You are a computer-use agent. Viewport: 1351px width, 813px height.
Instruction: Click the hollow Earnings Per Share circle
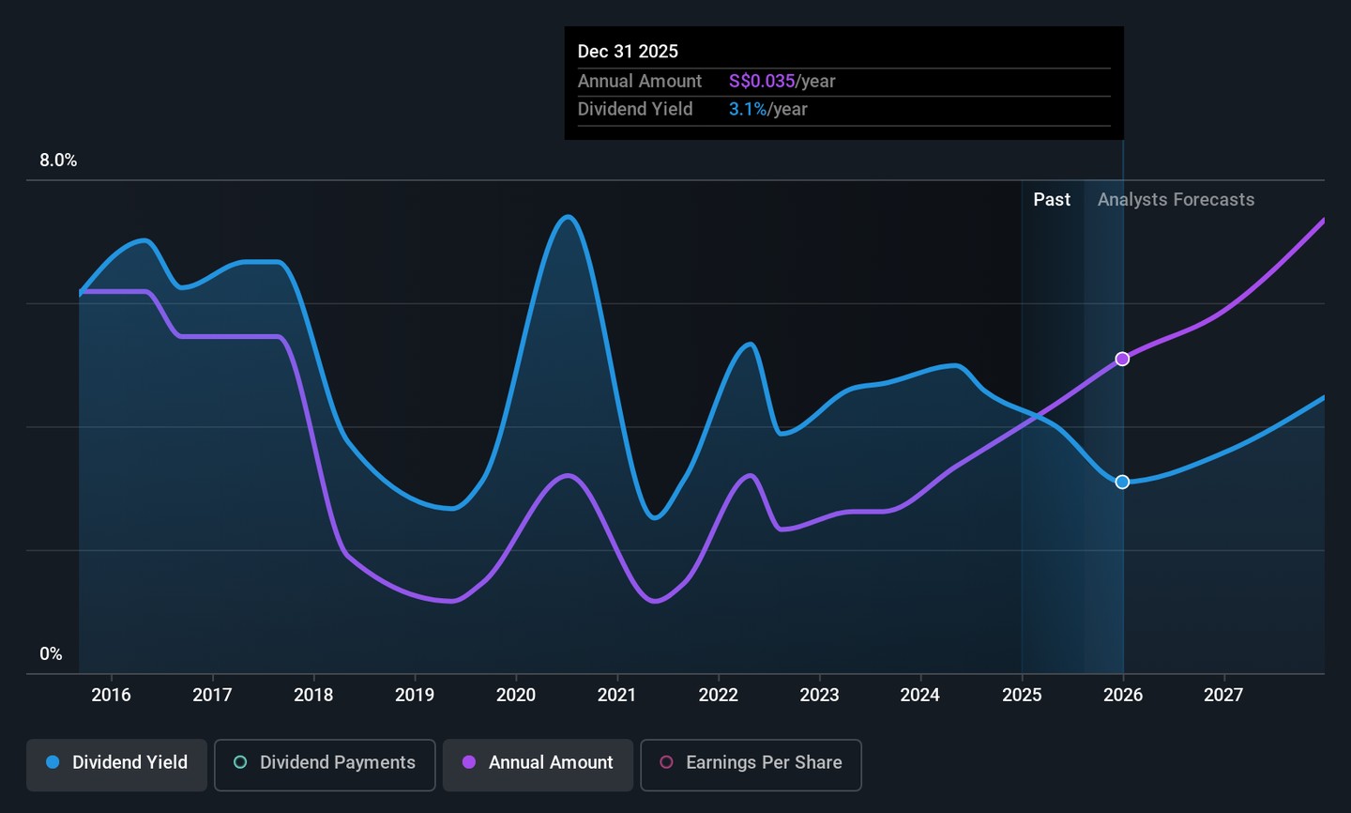point(666,763)
